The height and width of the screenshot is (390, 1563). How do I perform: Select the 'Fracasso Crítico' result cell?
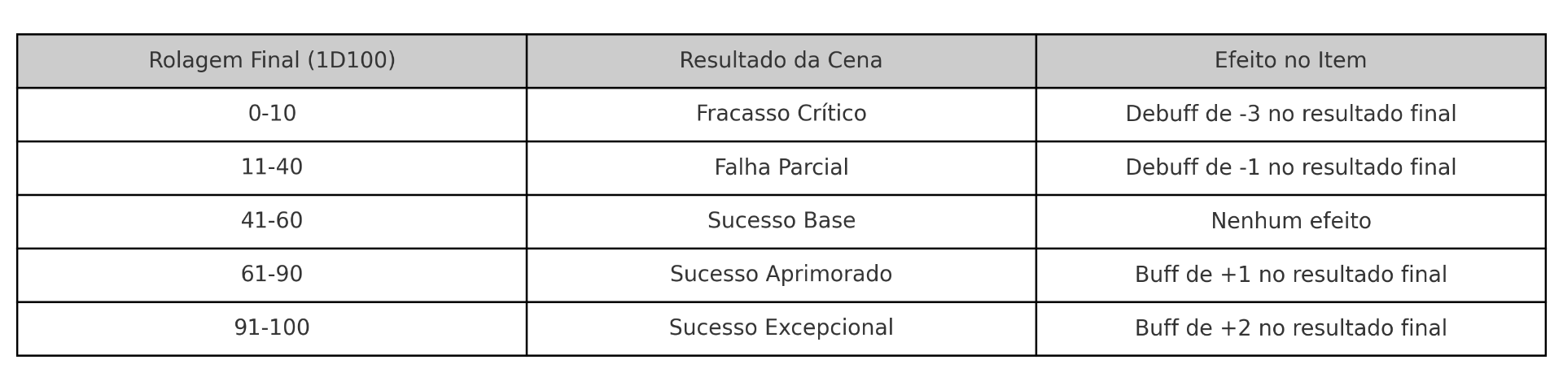(781, 114)
